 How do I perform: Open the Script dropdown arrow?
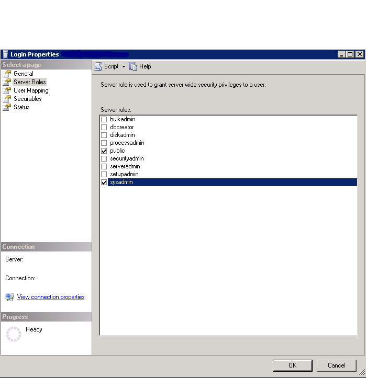(x=124, y=67)
